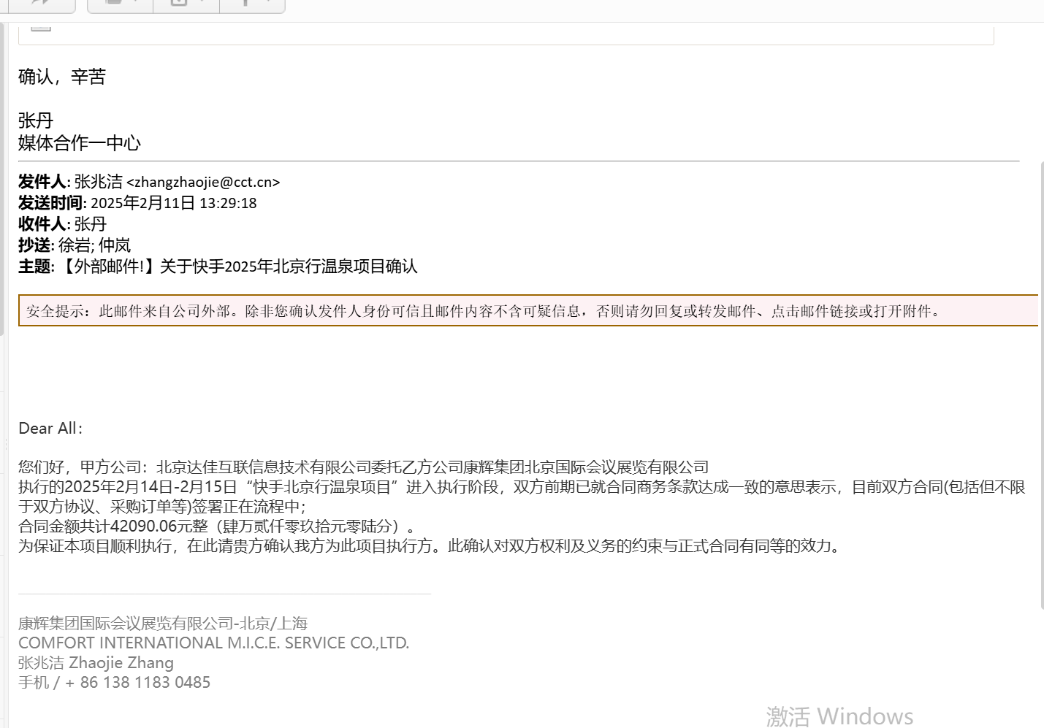The width and height of the screenshot is (1044, 728).
Task: Click the move-to-folder toolbar icon
Action: pos(113,2)
